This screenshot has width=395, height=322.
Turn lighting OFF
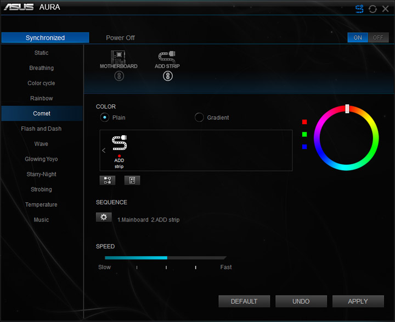point(378,37)
